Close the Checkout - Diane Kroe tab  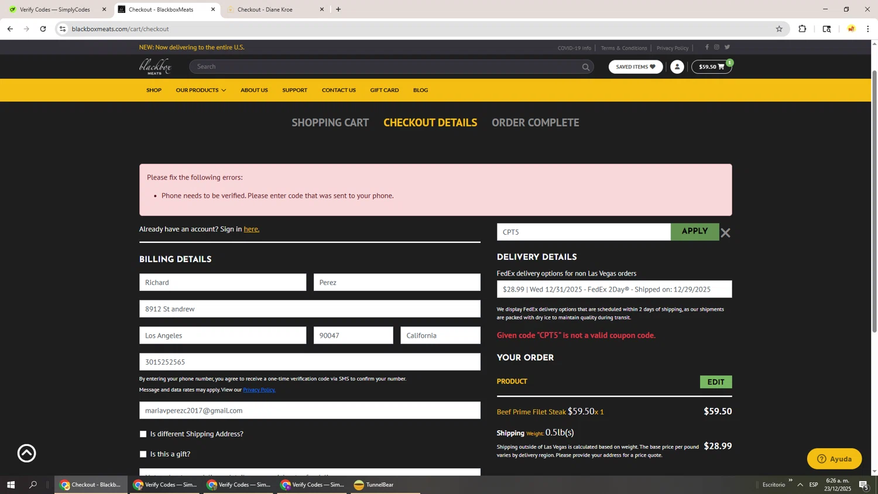[321, 9]
